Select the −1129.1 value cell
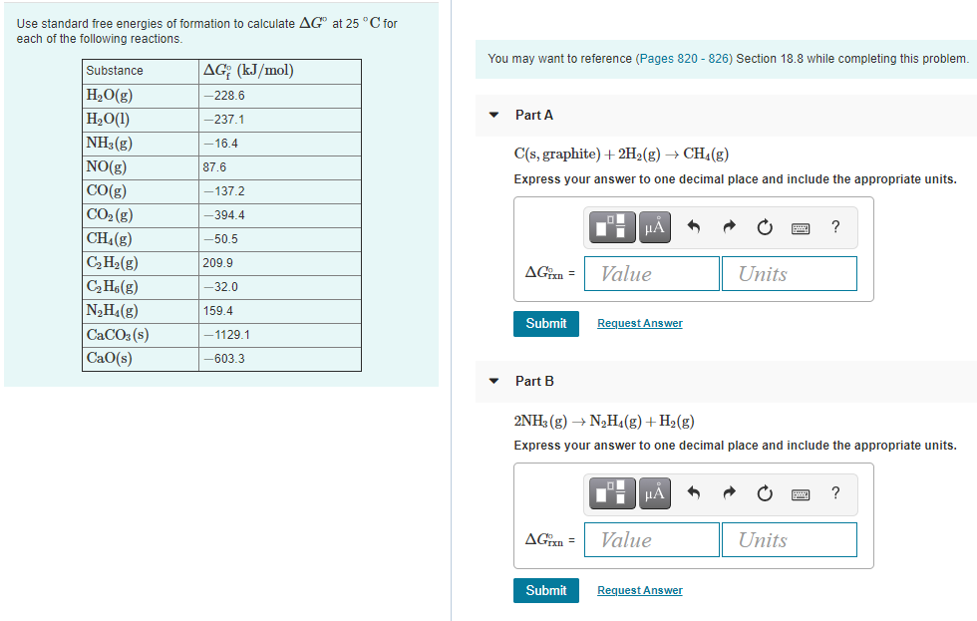The width and height of the screenshot is (977, 621). (280, 335)
